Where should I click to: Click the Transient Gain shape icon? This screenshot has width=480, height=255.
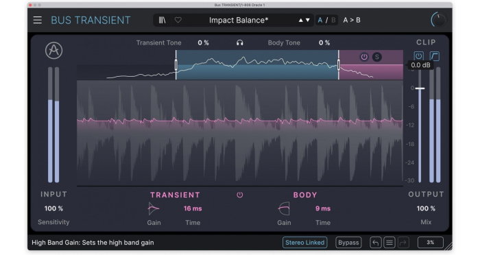tap(154, 209)
